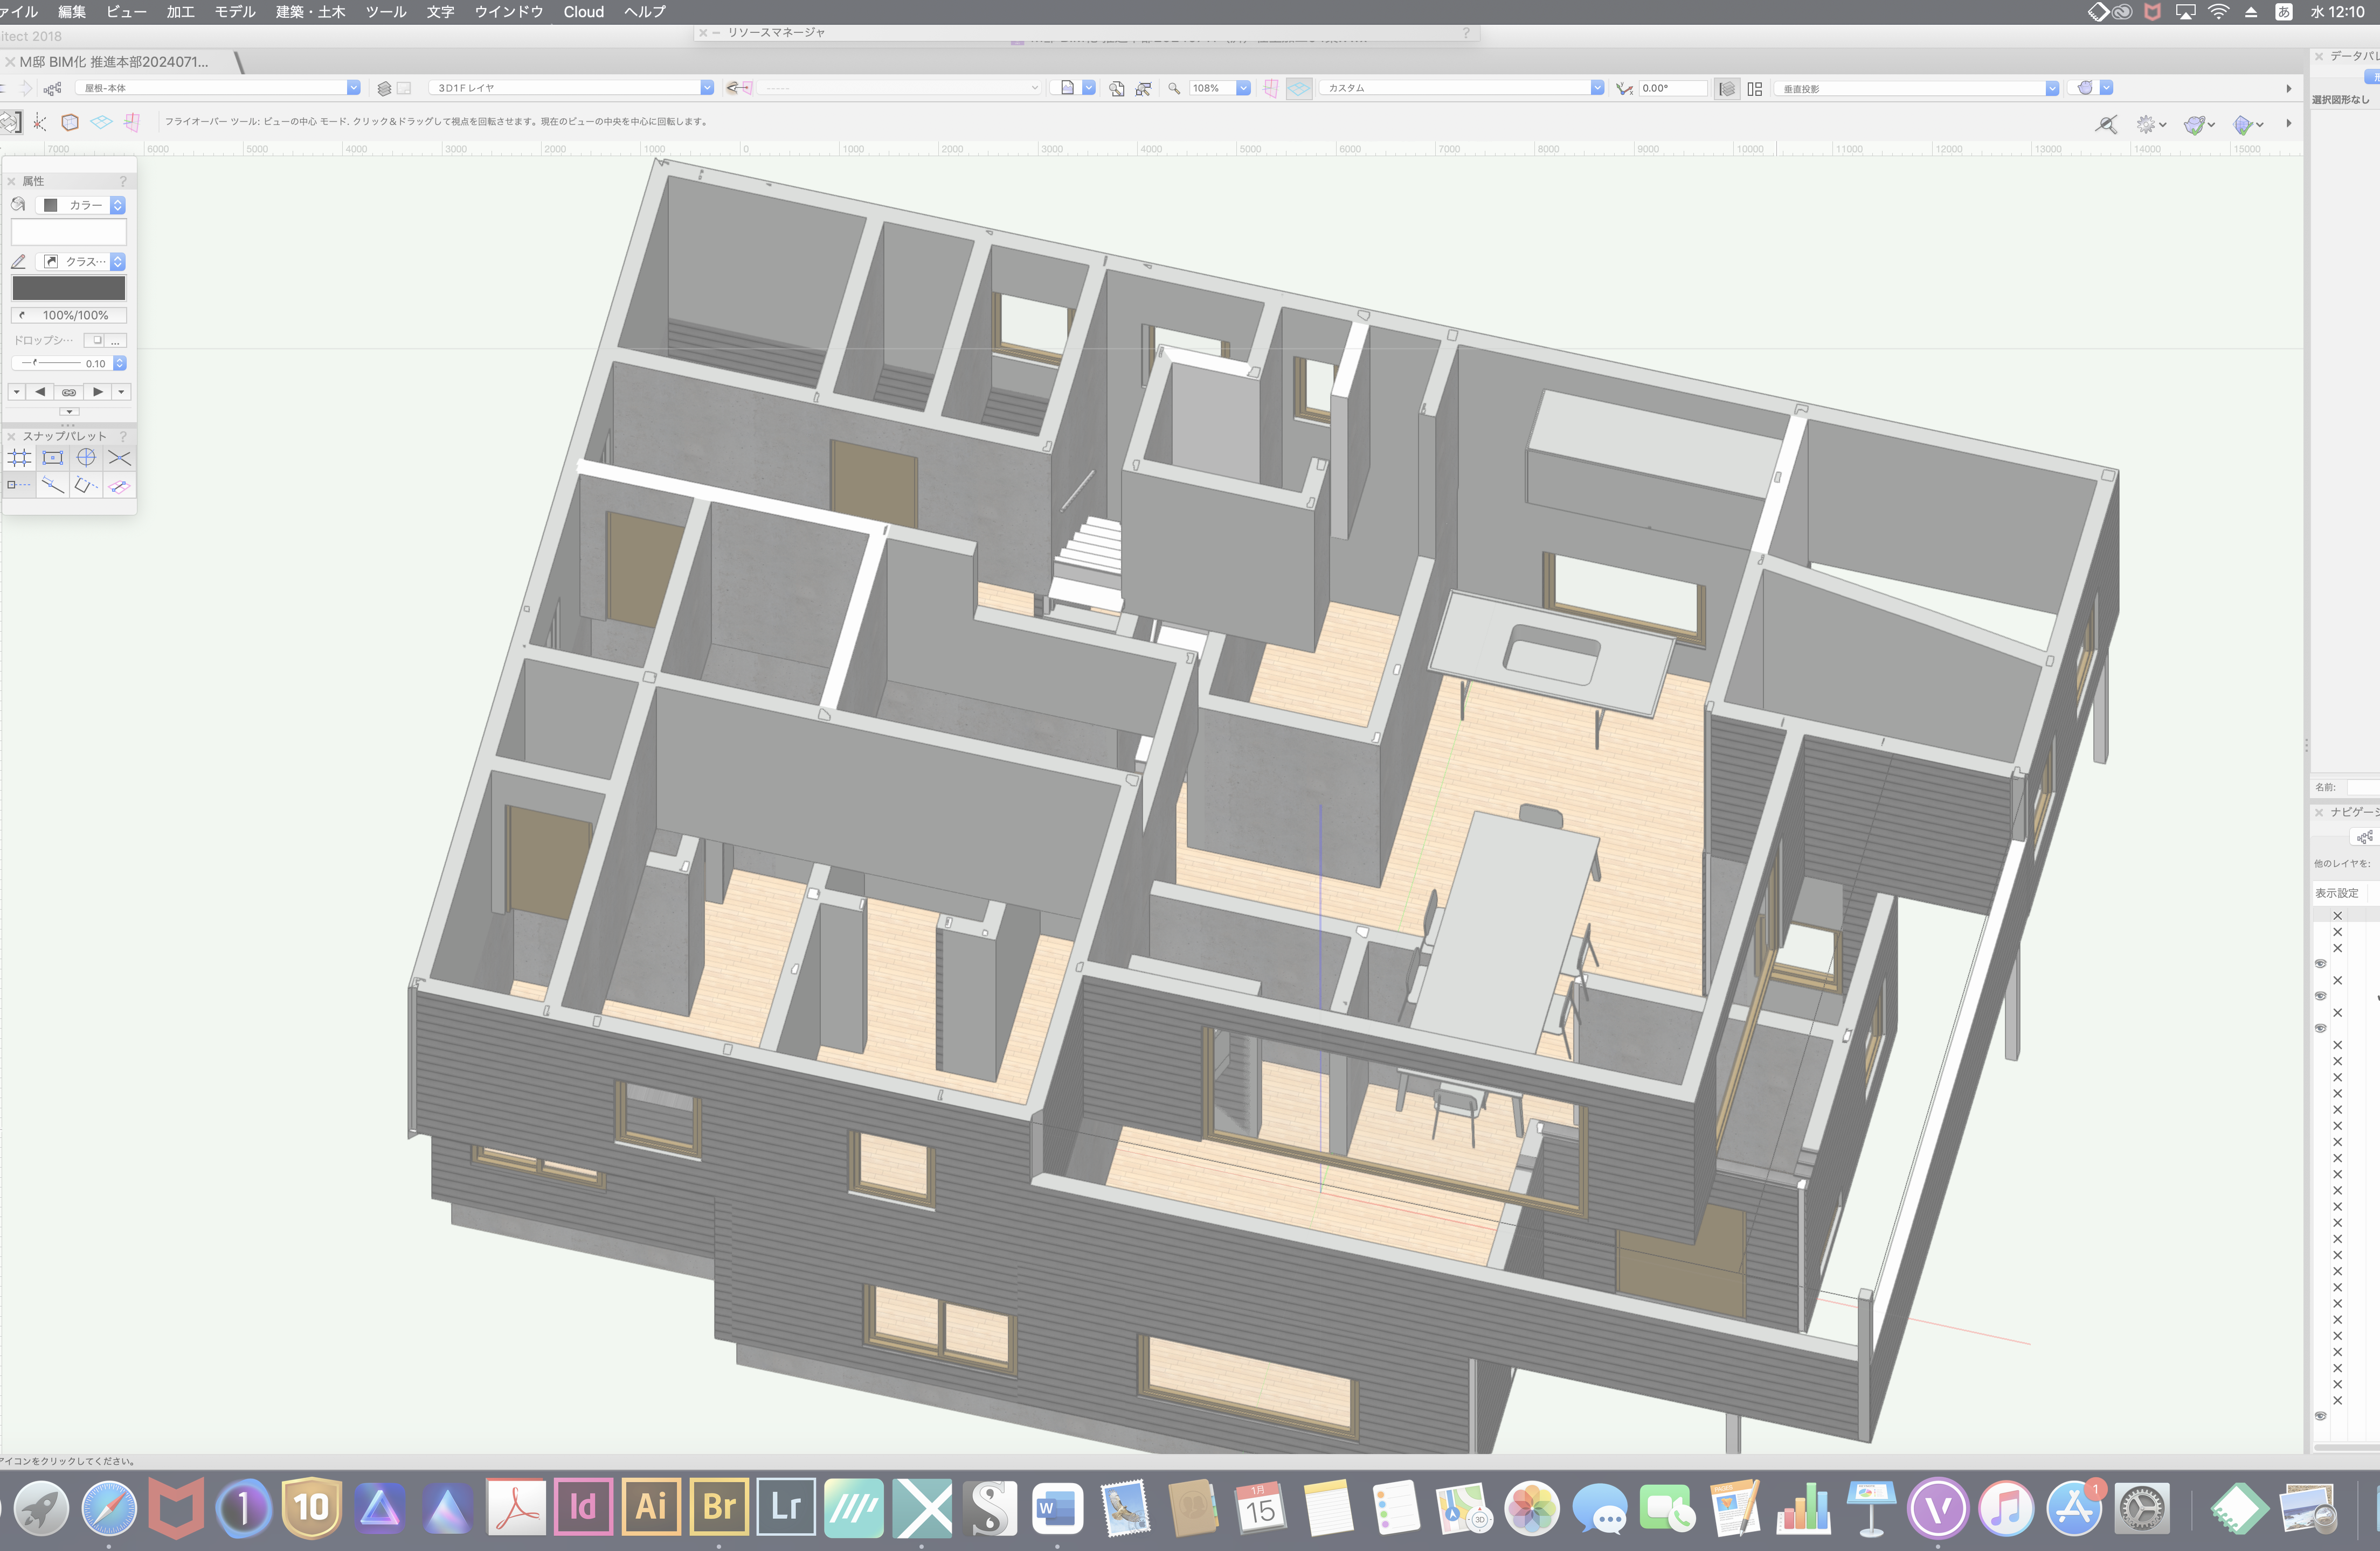The image size is (2380, 1551).
Task: Toggle Snap to Object in the snap palette
Action: (53, 458)
